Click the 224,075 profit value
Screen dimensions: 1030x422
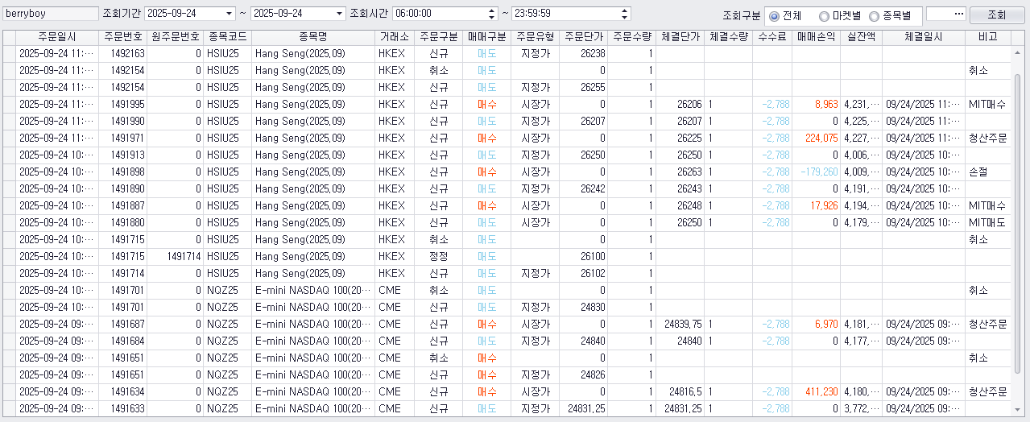[x=817, y=138]
